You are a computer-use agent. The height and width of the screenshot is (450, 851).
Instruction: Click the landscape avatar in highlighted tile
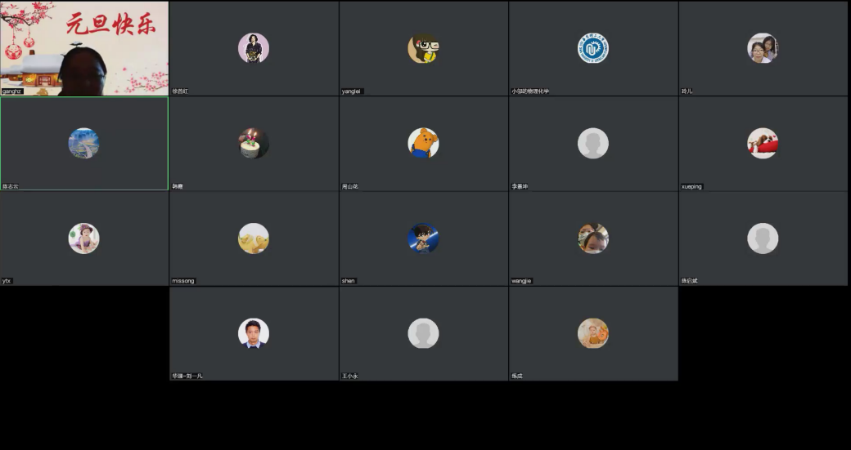click(83, 144)
